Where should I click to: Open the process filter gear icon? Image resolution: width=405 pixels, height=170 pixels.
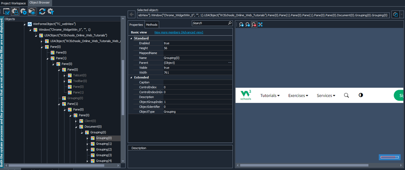pyautogui.click(x=50, y=11)
